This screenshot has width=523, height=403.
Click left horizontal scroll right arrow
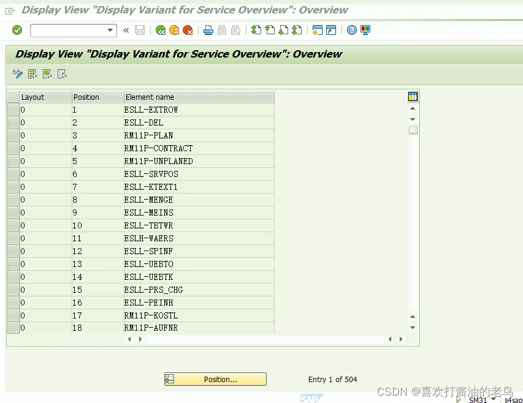point(140,339)
